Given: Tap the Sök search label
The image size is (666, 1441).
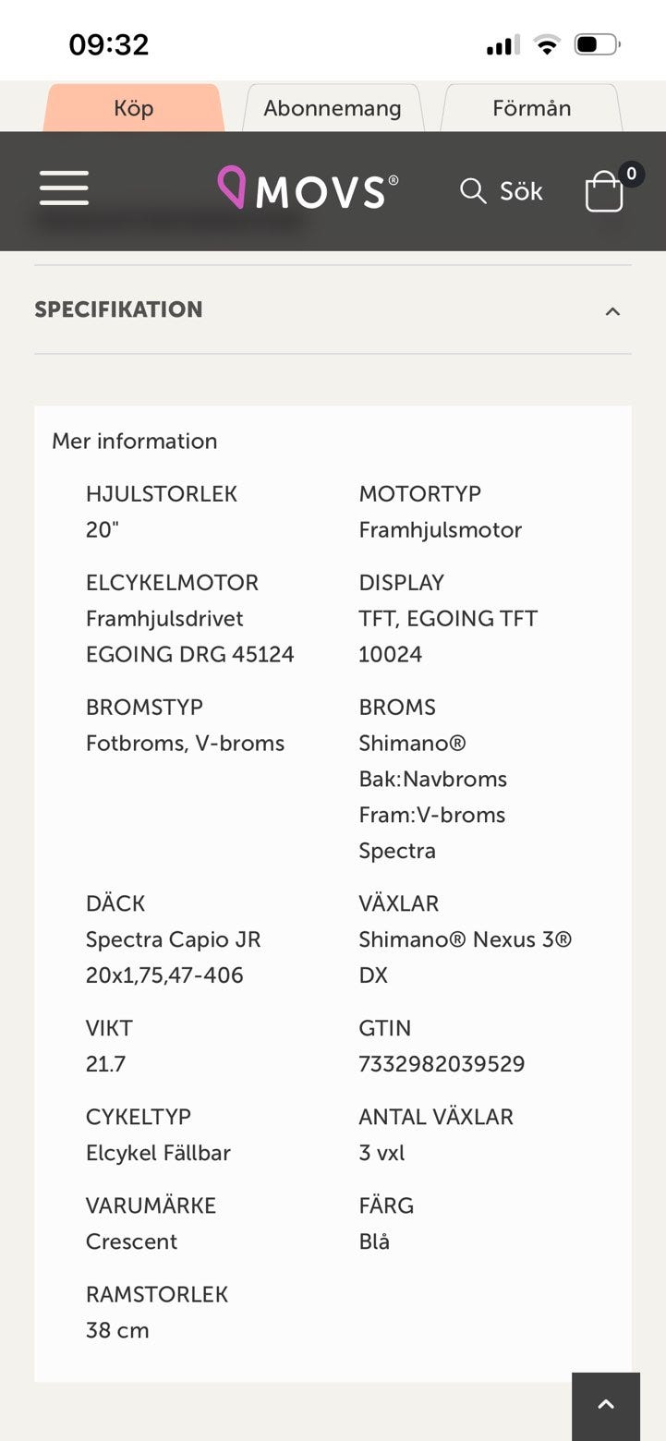Looking at the screenshot, I should pos(521,191).
